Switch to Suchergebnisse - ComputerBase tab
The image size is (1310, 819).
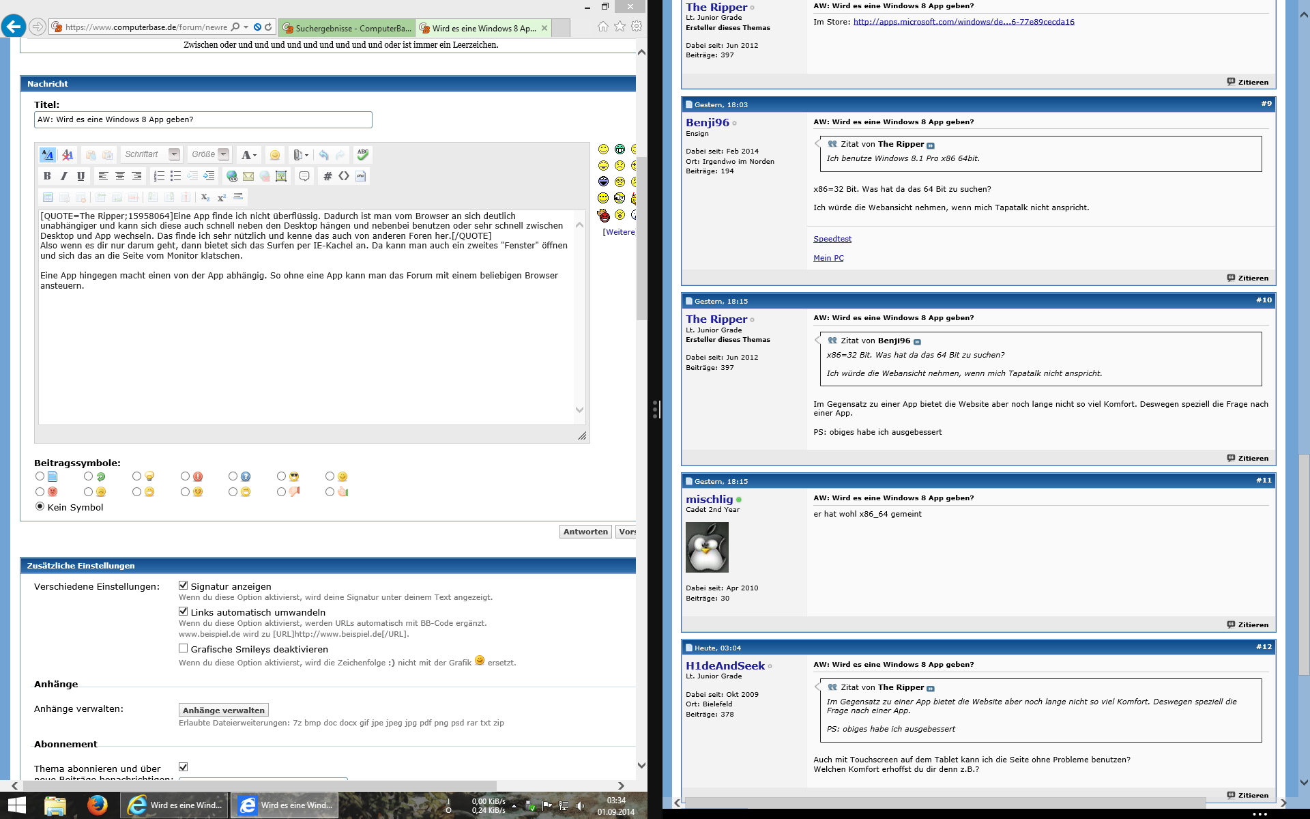(x=348, y=28)
